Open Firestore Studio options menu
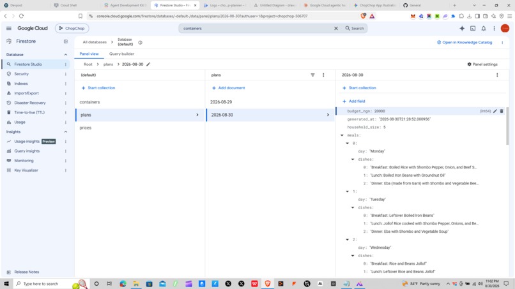The height and width of the screenshot is (289, 515). 66,64
